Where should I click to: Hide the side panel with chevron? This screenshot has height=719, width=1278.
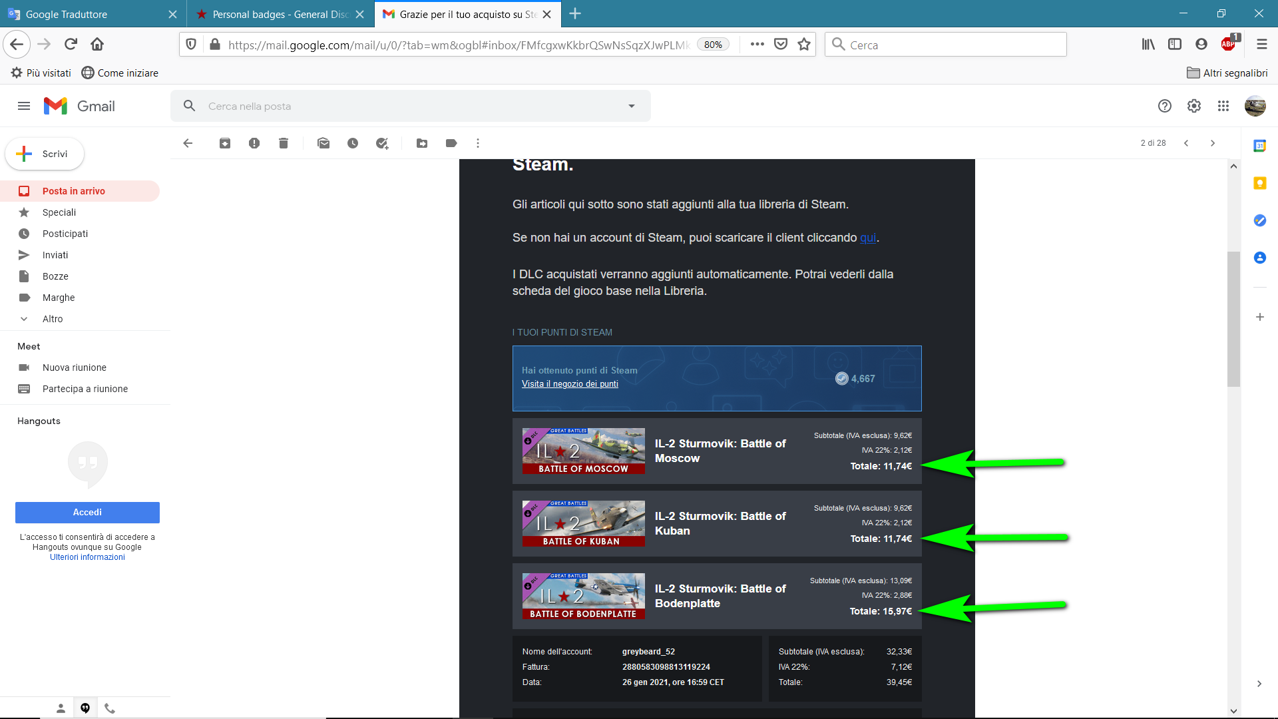tap(1259, 684)
